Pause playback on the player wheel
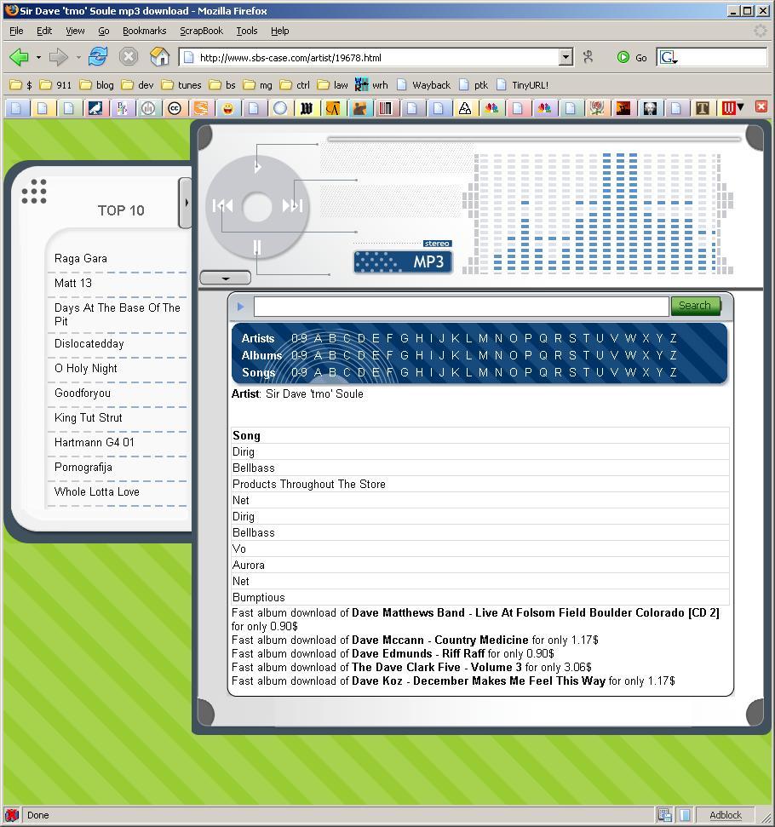 pyautogui.click(x=256, y=248)
